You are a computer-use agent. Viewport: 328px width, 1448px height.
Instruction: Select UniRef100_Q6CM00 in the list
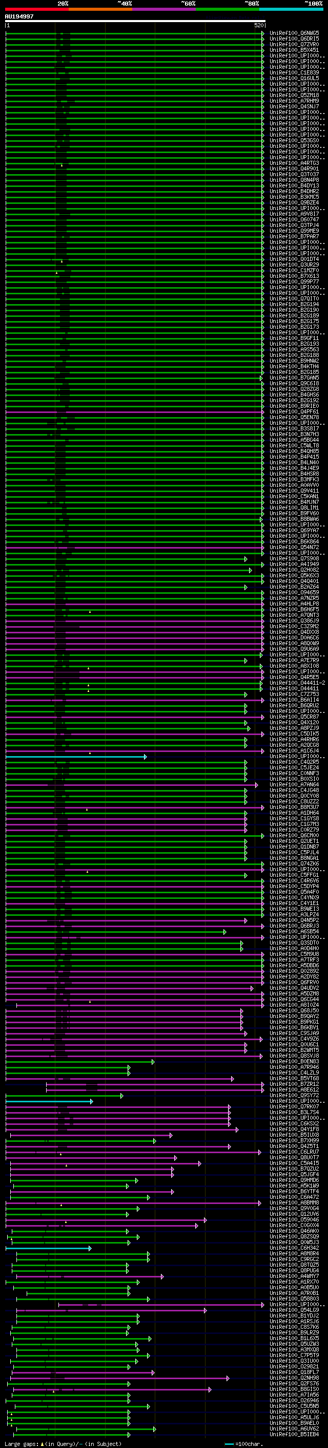point(294,835)
